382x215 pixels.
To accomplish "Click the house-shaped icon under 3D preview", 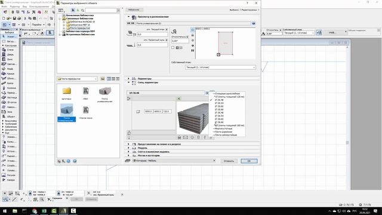I will click(179, 137).
